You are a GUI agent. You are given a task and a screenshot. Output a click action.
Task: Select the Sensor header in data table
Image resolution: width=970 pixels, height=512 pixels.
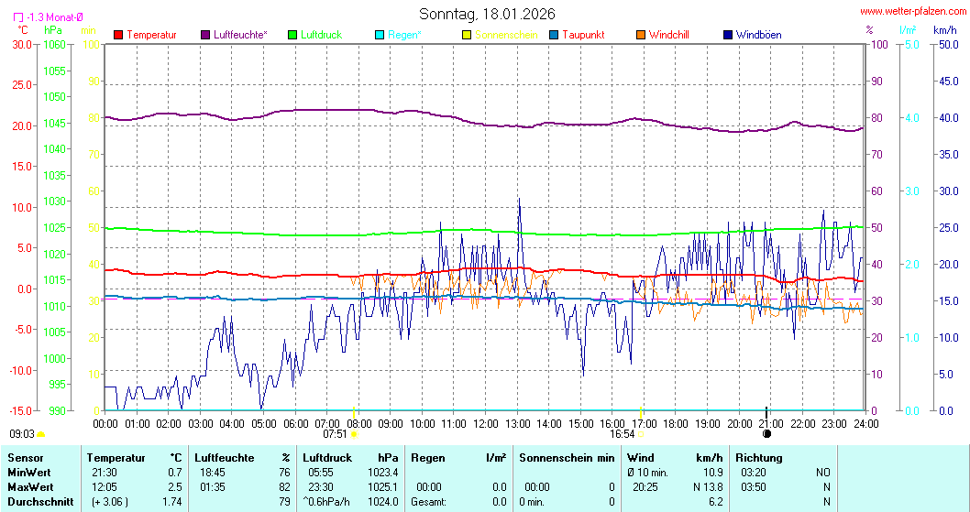point(26,457)
